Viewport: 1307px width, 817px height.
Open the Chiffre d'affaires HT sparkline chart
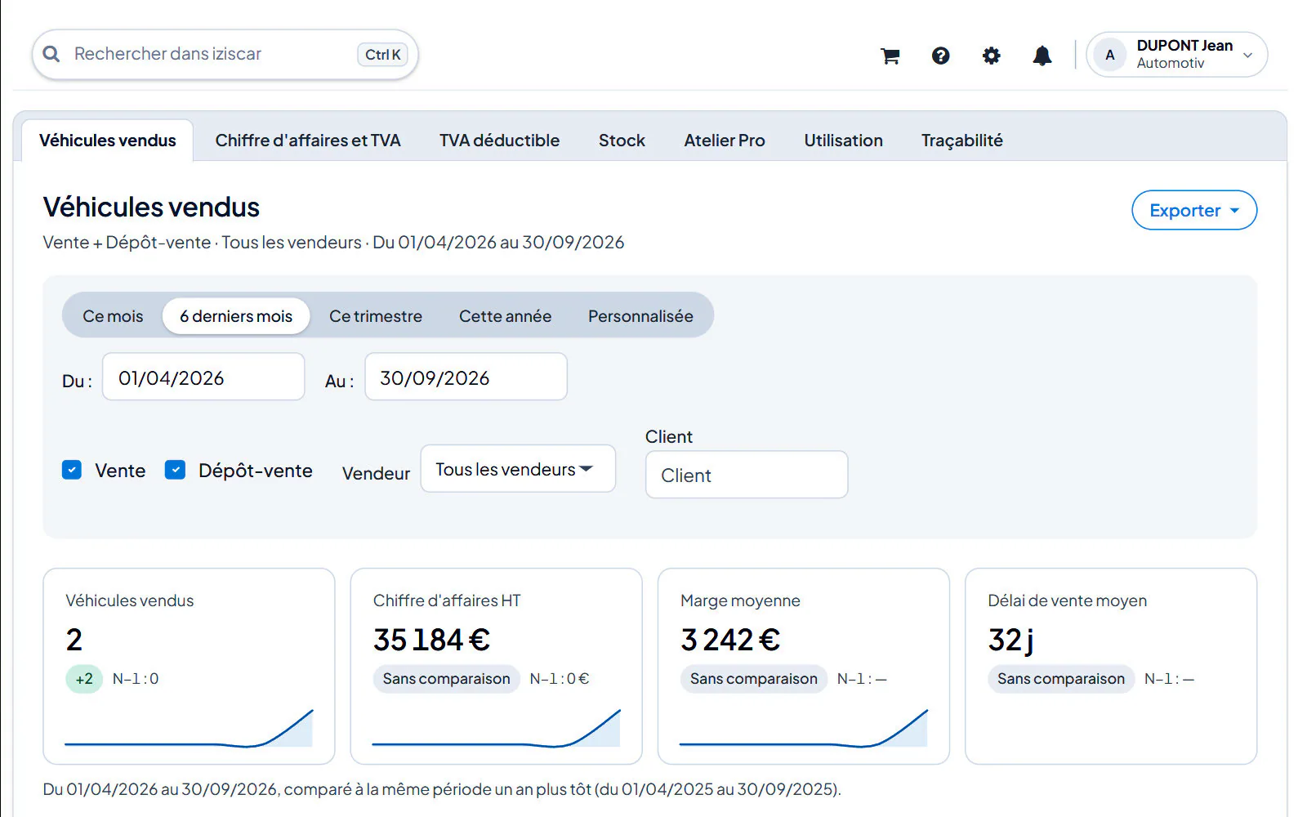496,727
